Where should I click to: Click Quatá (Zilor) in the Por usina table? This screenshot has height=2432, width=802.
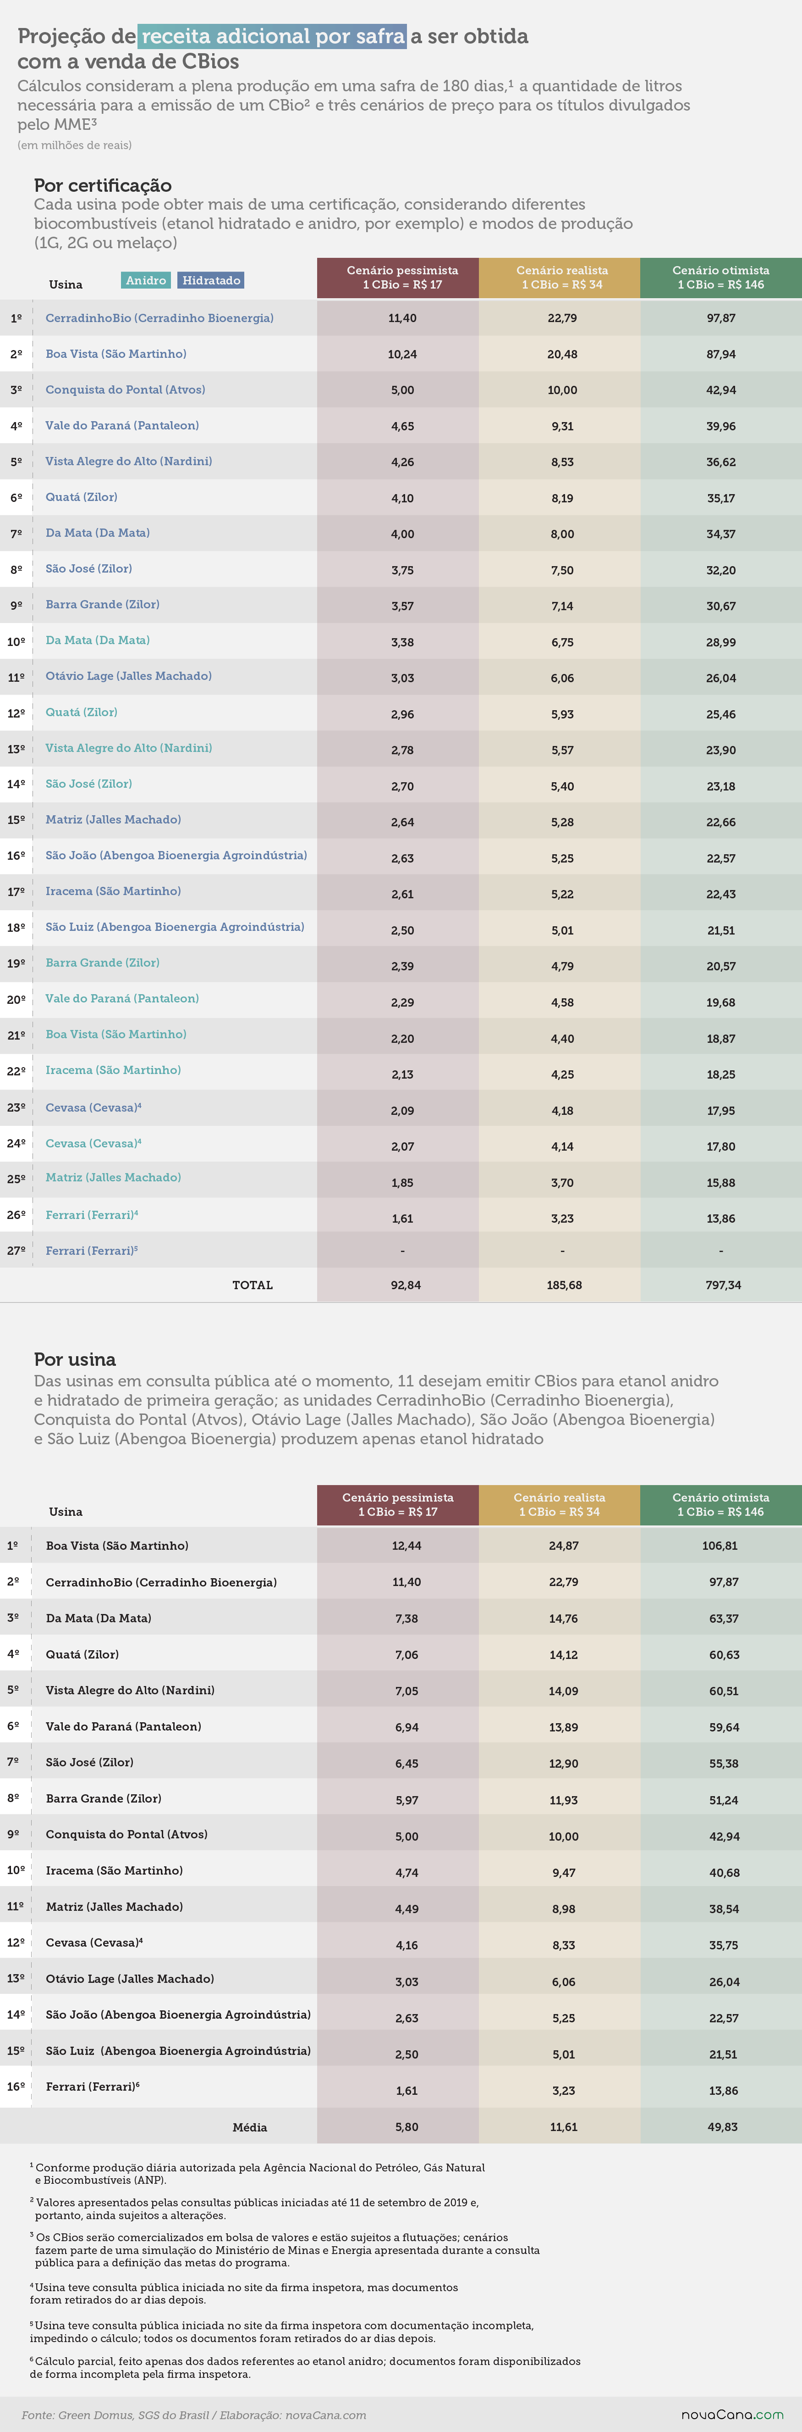point(82,1654)
